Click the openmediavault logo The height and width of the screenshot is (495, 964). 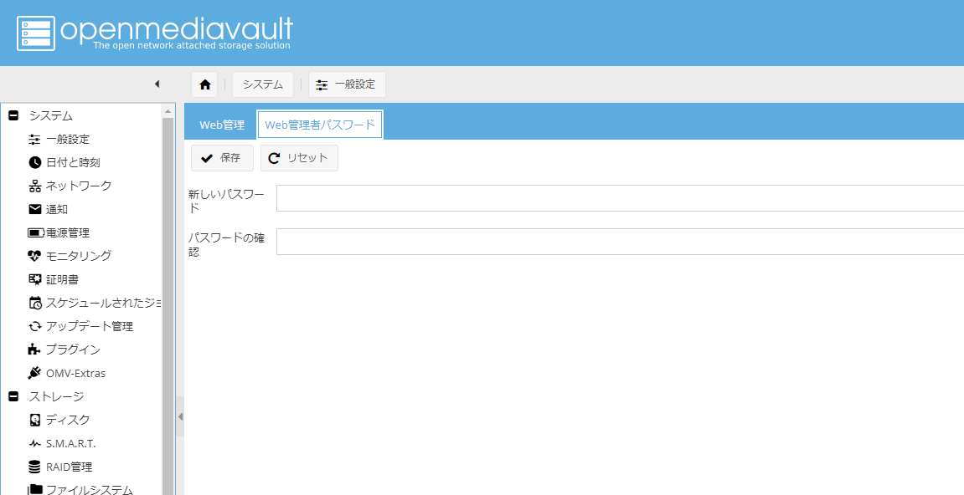(x=154, y=33)
